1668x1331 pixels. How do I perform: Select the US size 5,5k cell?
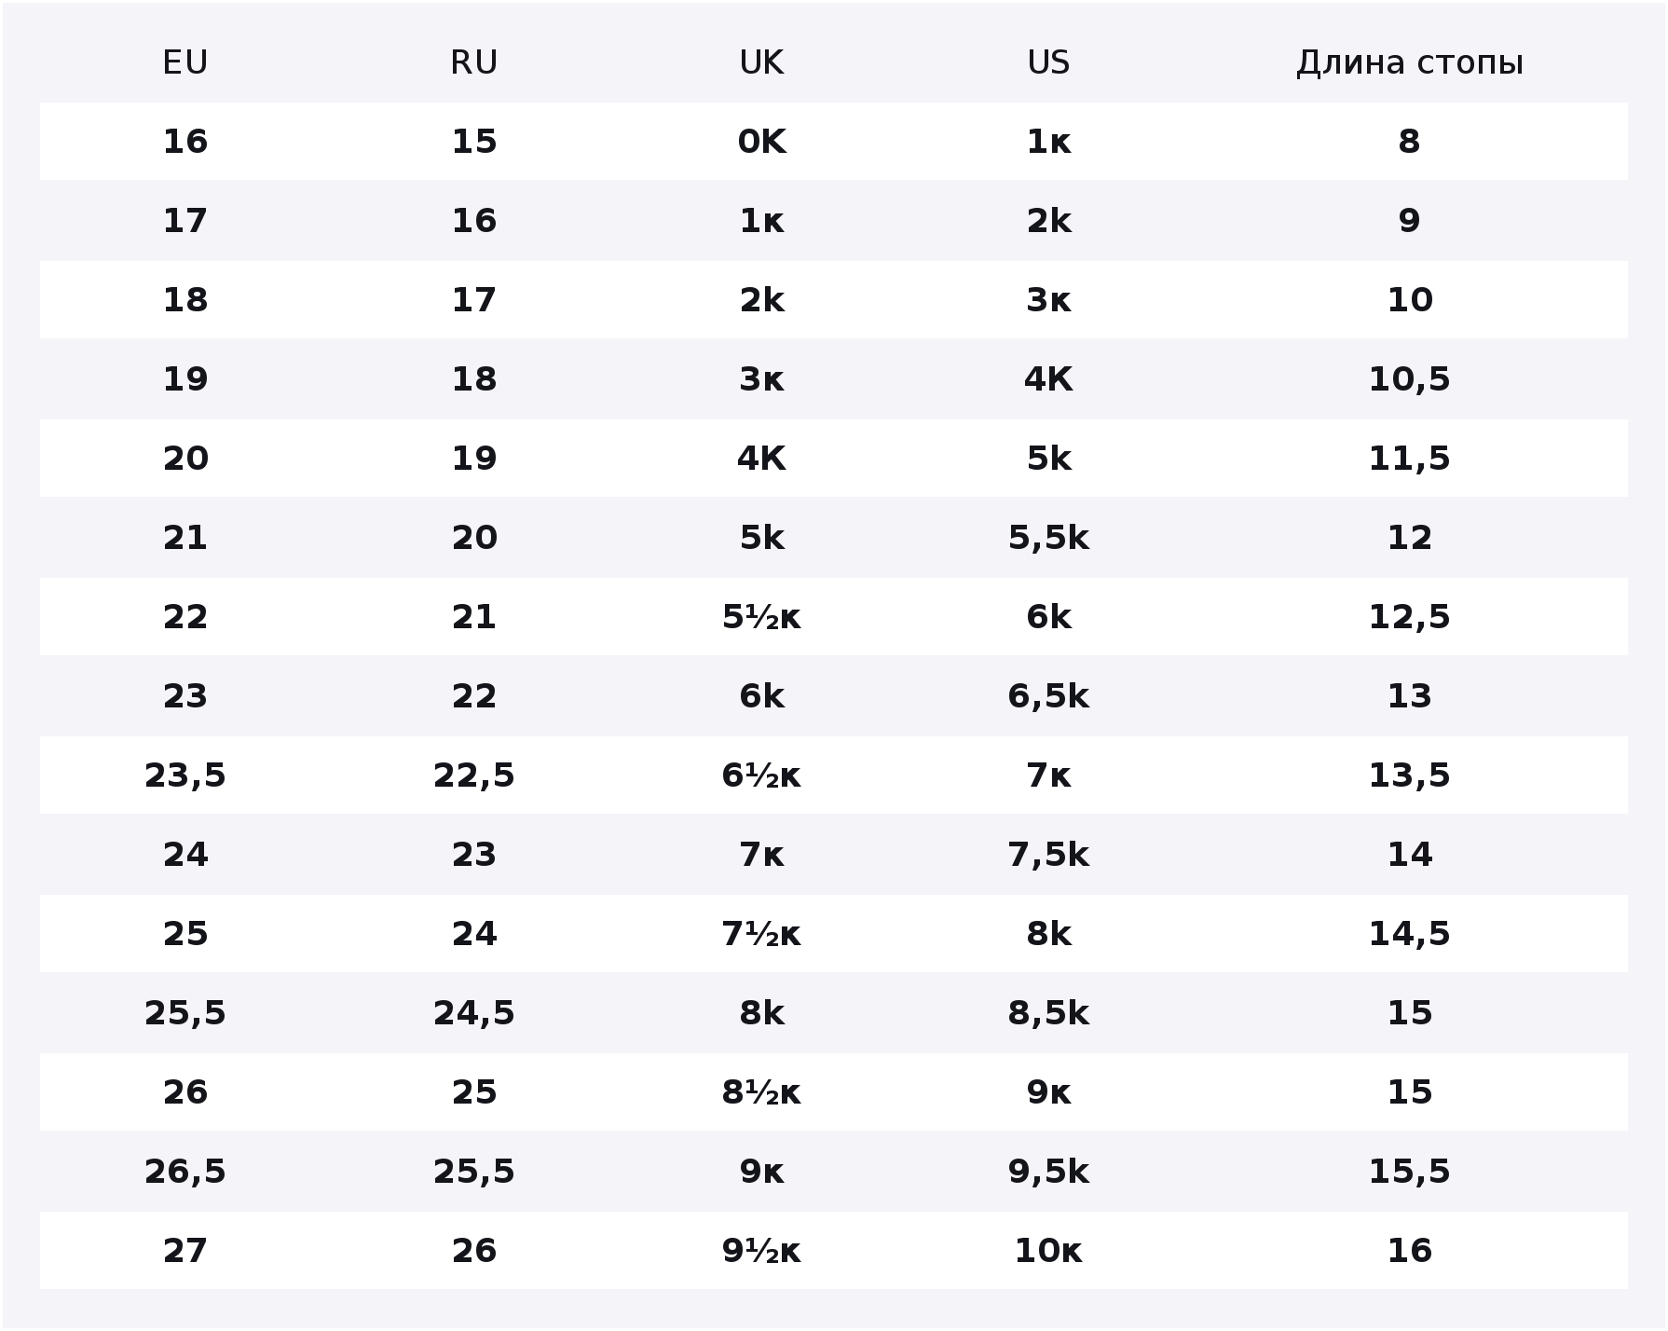(x=1048, y=538)
